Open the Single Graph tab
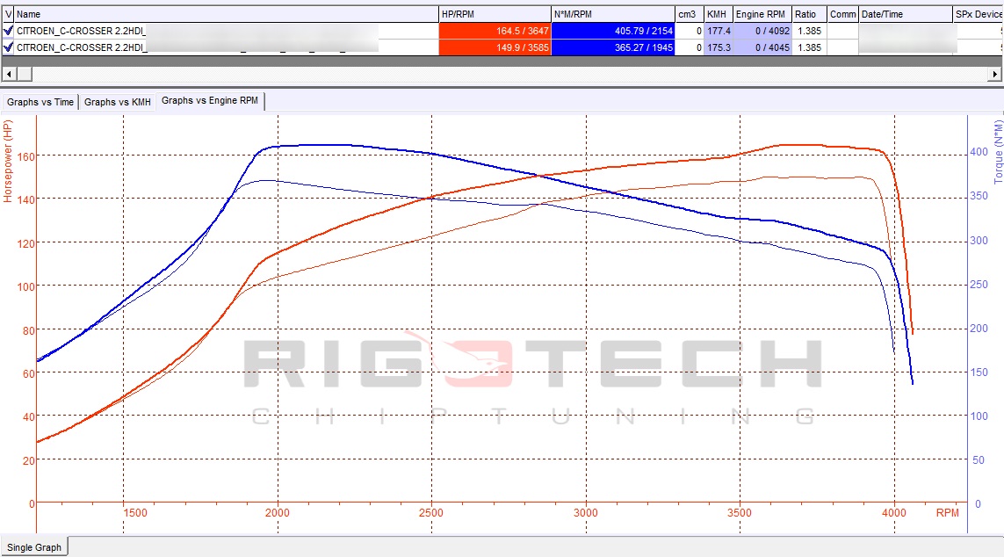The image size is (1004, 557). pyautogui.click(x=34, y=547)
